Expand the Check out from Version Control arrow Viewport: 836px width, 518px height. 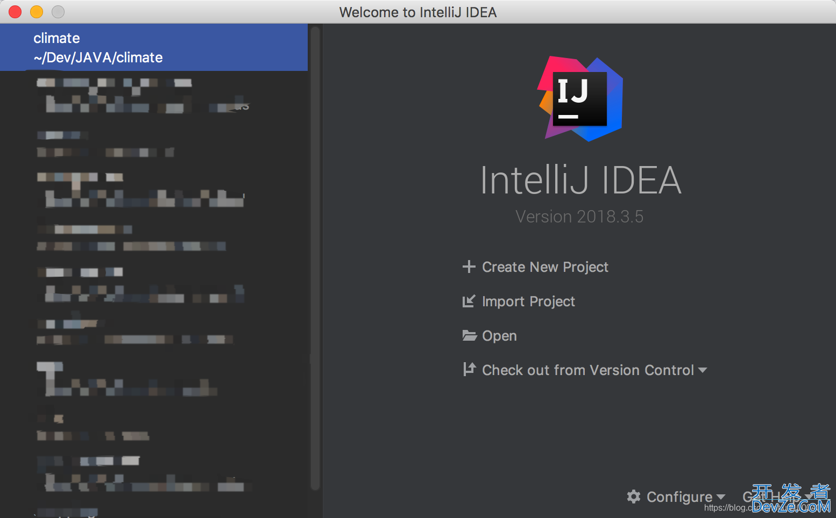click(x=703, y=370)
